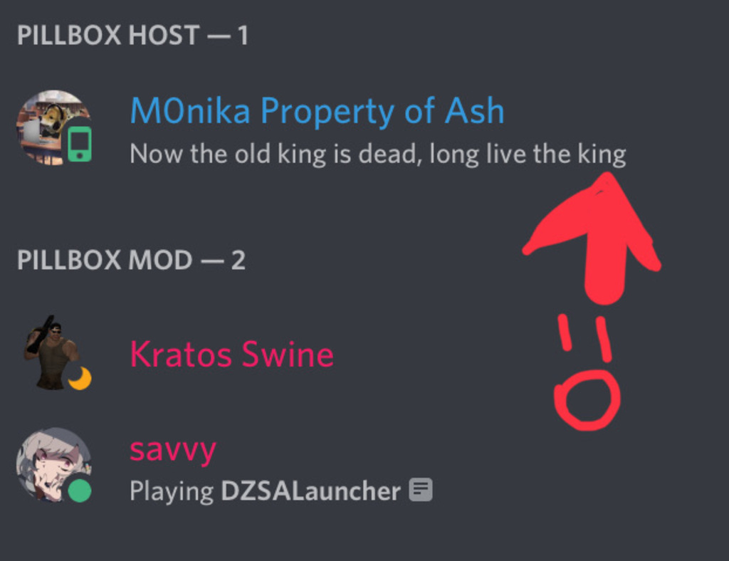
Task: Click the bold DZSALauncher game name
Action: (x=310, y=491)
